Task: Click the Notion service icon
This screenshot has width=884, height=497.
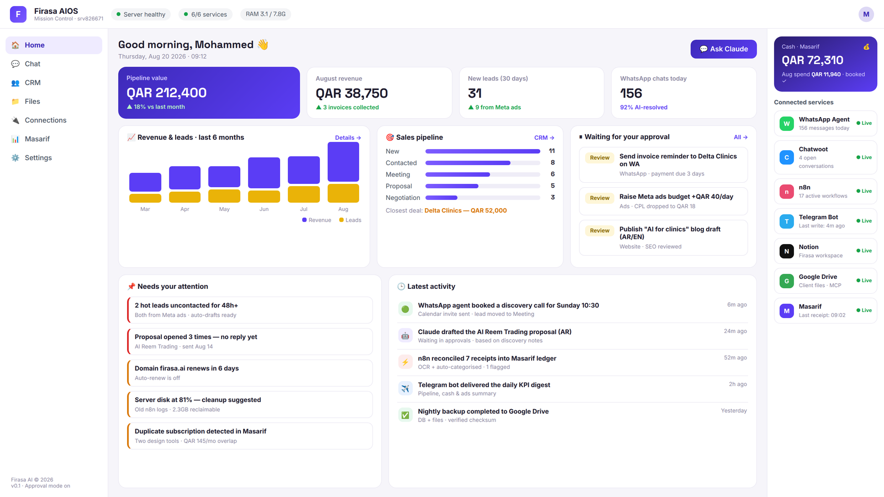Action: [787, 251]
